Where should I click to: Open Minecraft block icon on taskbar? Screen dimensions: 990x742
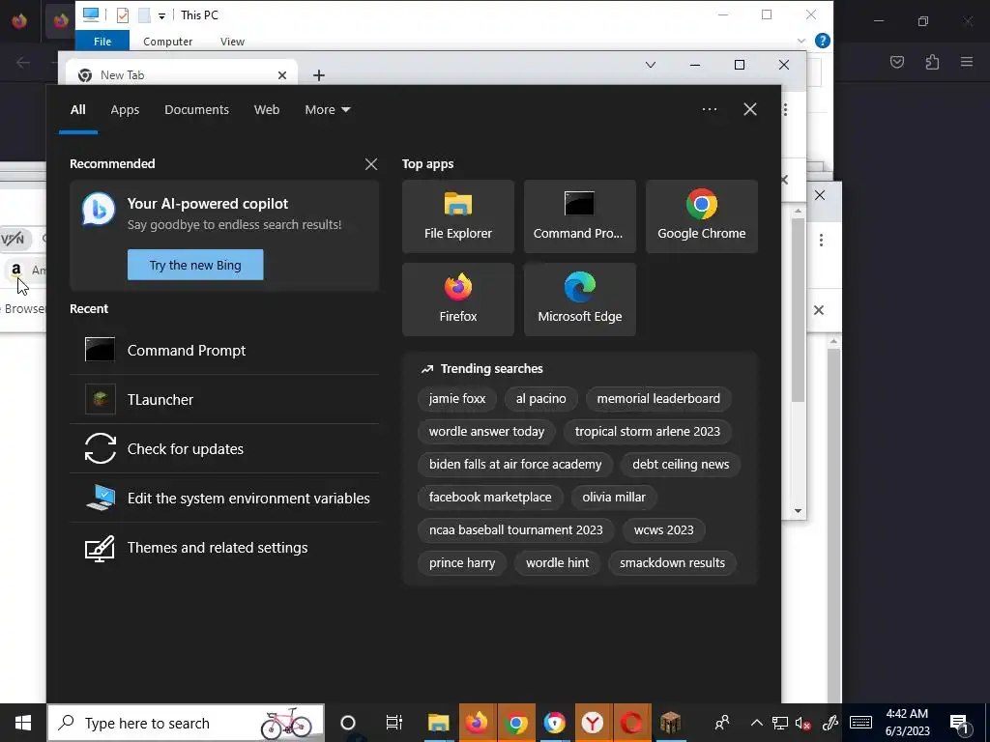click(x=670, y=723)
